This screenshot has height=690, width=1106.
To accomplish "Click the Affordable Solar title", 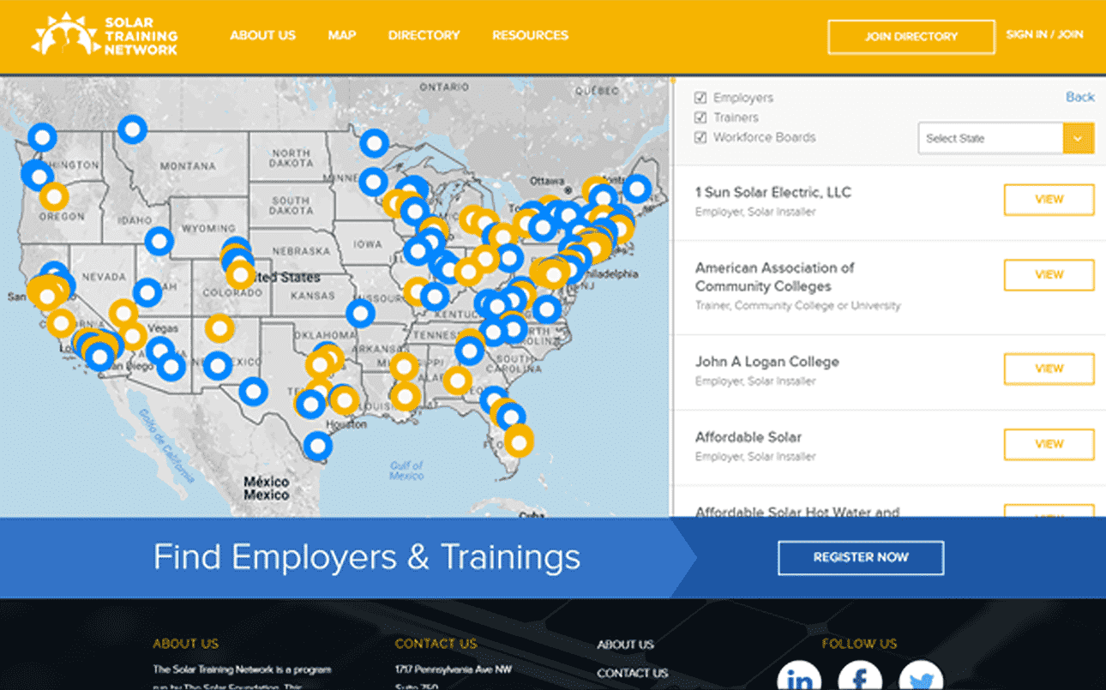I will (748, 437).
